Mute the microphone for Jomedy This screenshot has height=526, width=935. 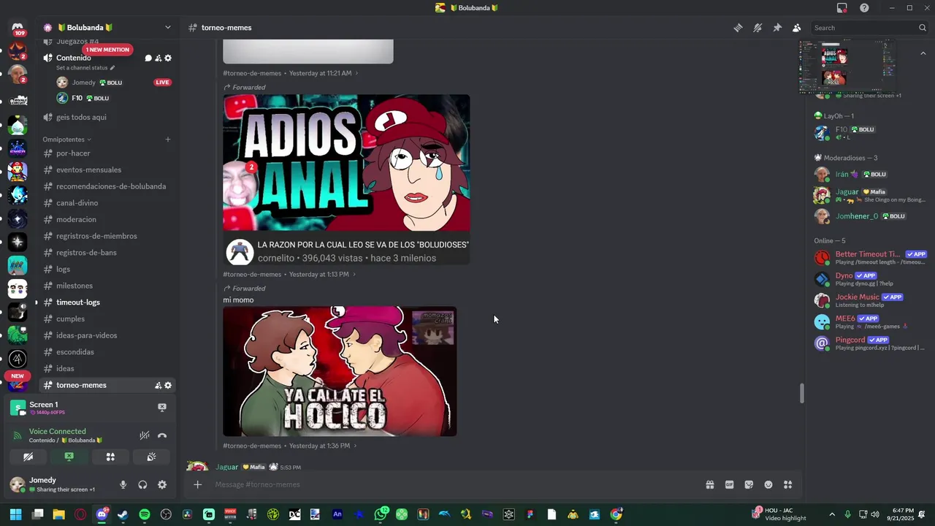coord(123,484)
